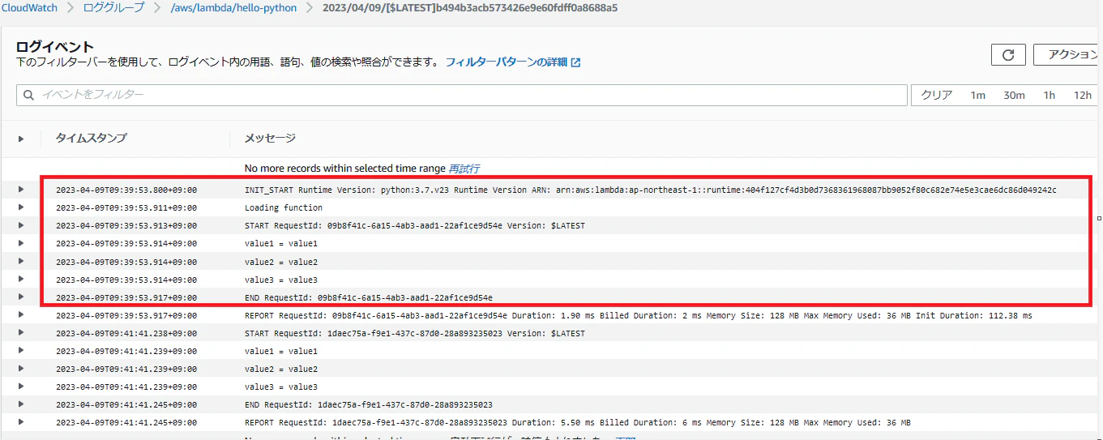Image resolution: width=1103 pixels, height=440 pixels.
Task: Click the メッセージ column header
Action: tap(270, 139)
